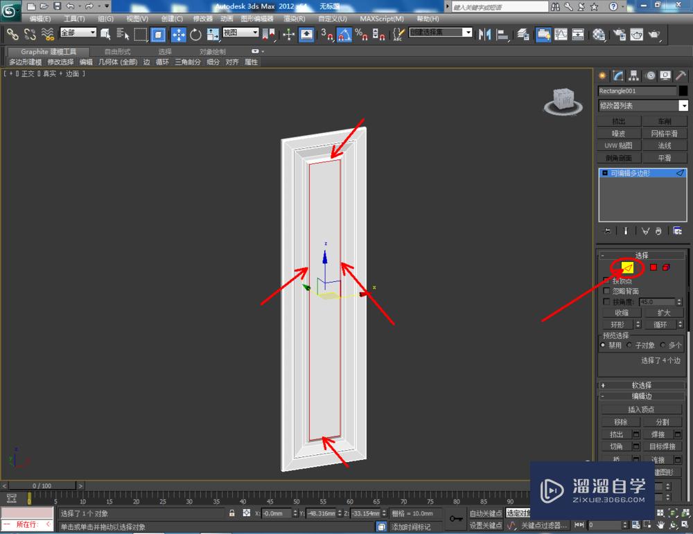Toggle the 3D Snaps icon

point(326,34)
